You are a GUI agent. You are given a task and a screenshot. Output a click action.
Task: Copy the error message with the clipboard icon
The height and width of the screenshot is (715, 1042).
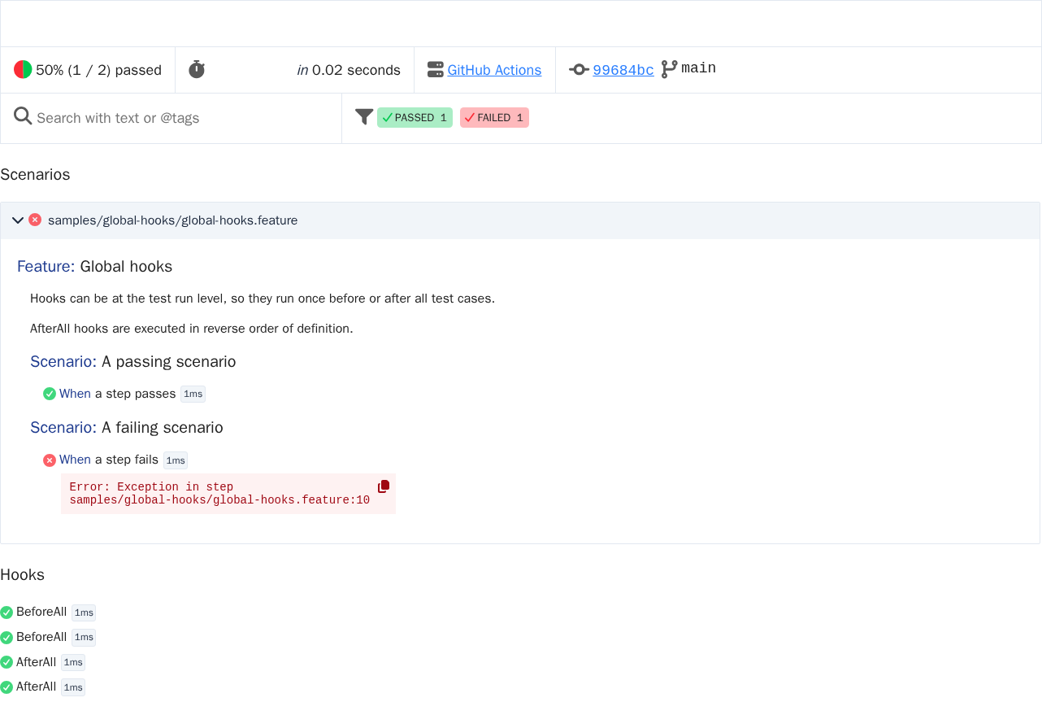click(x=384, y=486)
